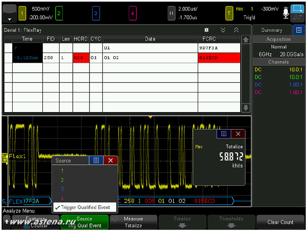The width and height of the screenshot is (307, 231).
Task: Open Features Counter softkey
Action: coord(36,222)
